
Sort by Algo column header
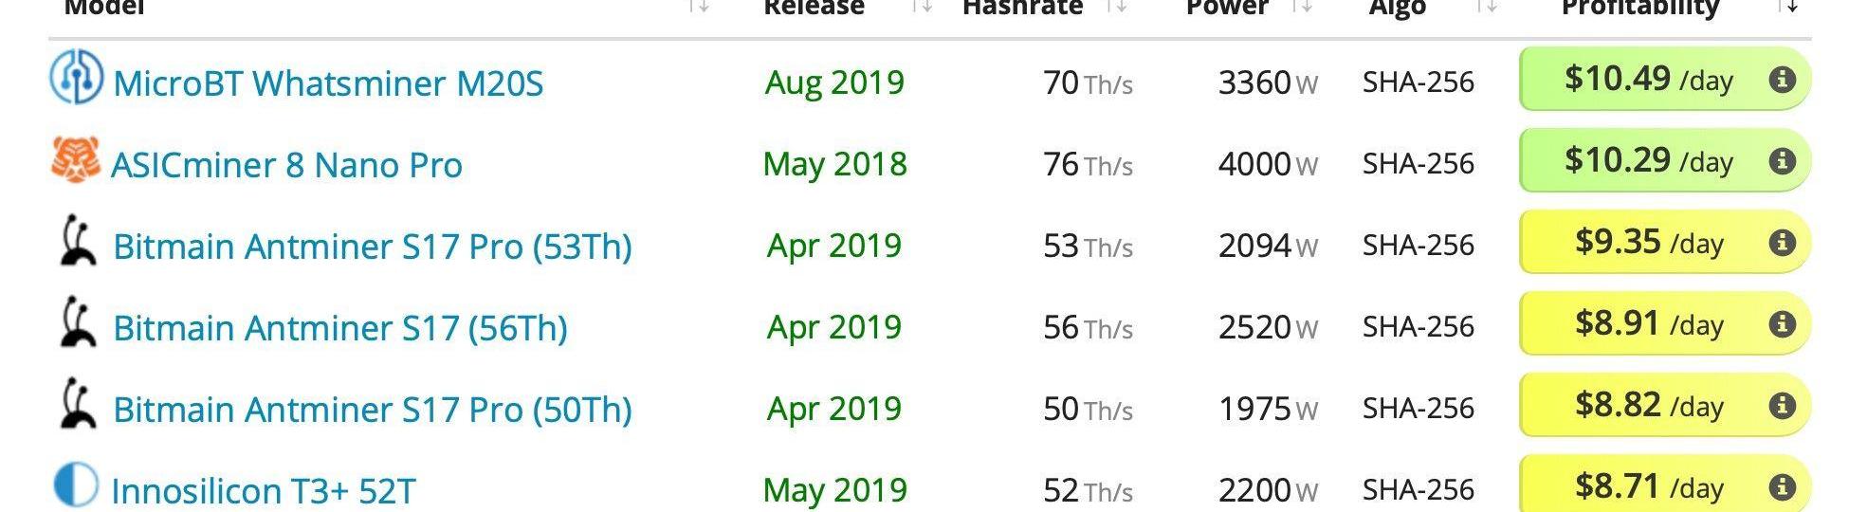(x=1397, y=8)
